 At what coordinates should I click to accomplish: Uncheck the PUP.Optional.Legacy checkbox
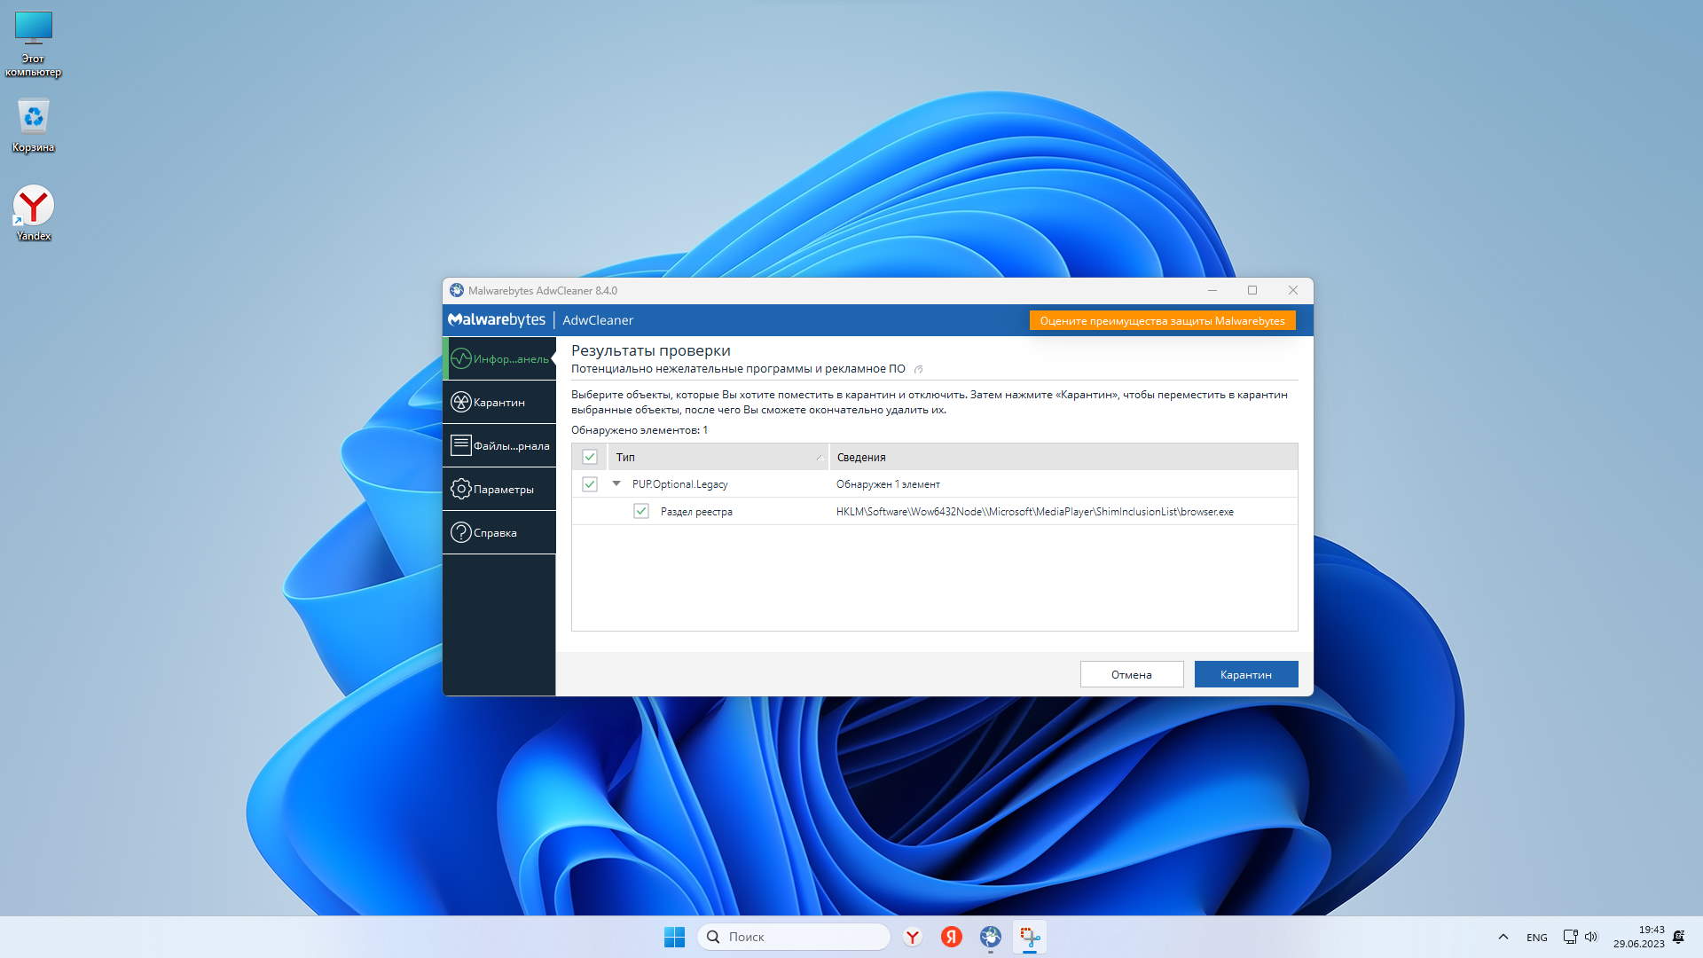click(x=590, y=484)
